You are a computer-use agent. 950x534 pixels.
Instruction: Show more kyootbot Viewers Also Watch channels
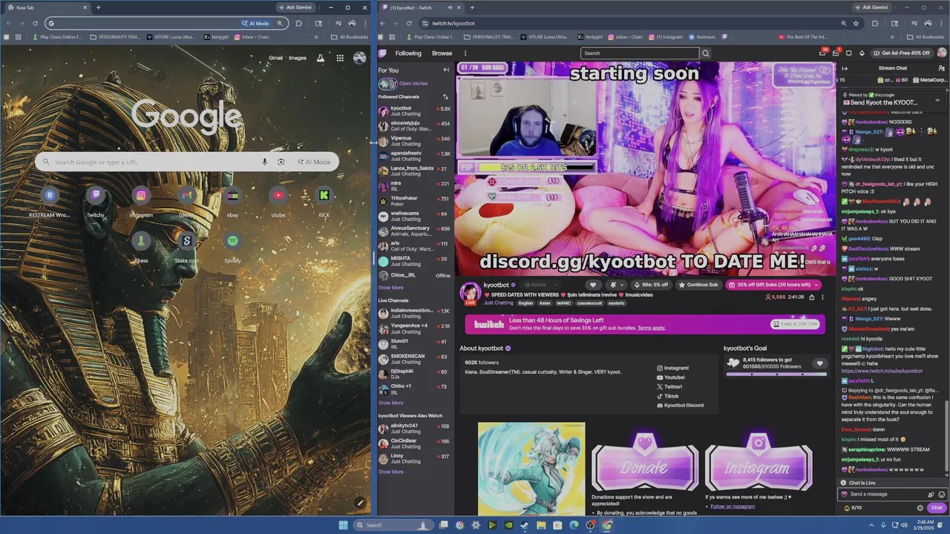tap(390, 472)
